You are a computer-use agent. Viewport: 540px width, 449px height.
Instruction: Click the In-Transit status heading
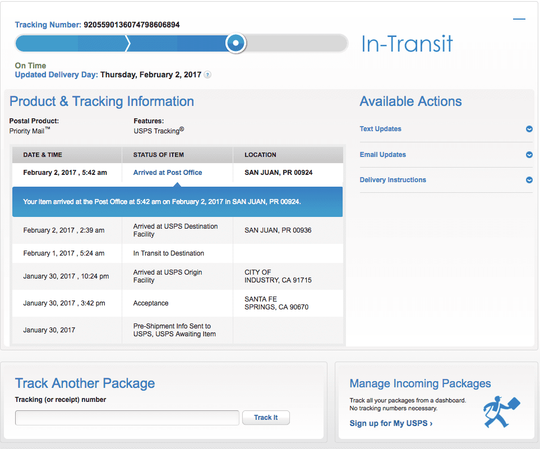click(407, 44)
